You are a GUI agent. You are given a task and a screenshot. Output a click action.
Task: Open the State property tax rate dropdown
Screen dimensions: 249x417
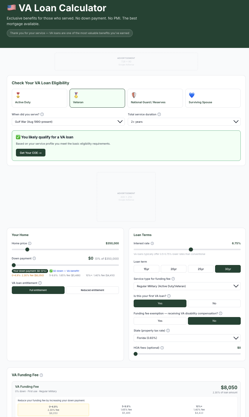tap(187, 338)
